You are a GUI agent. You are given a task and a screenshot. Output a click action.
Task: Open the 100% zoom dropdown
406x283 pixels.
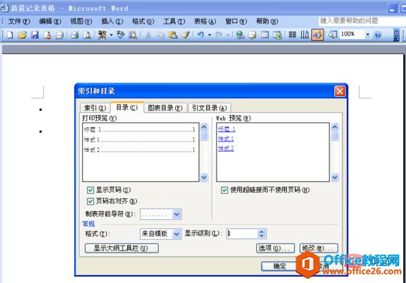coord(367,35)
